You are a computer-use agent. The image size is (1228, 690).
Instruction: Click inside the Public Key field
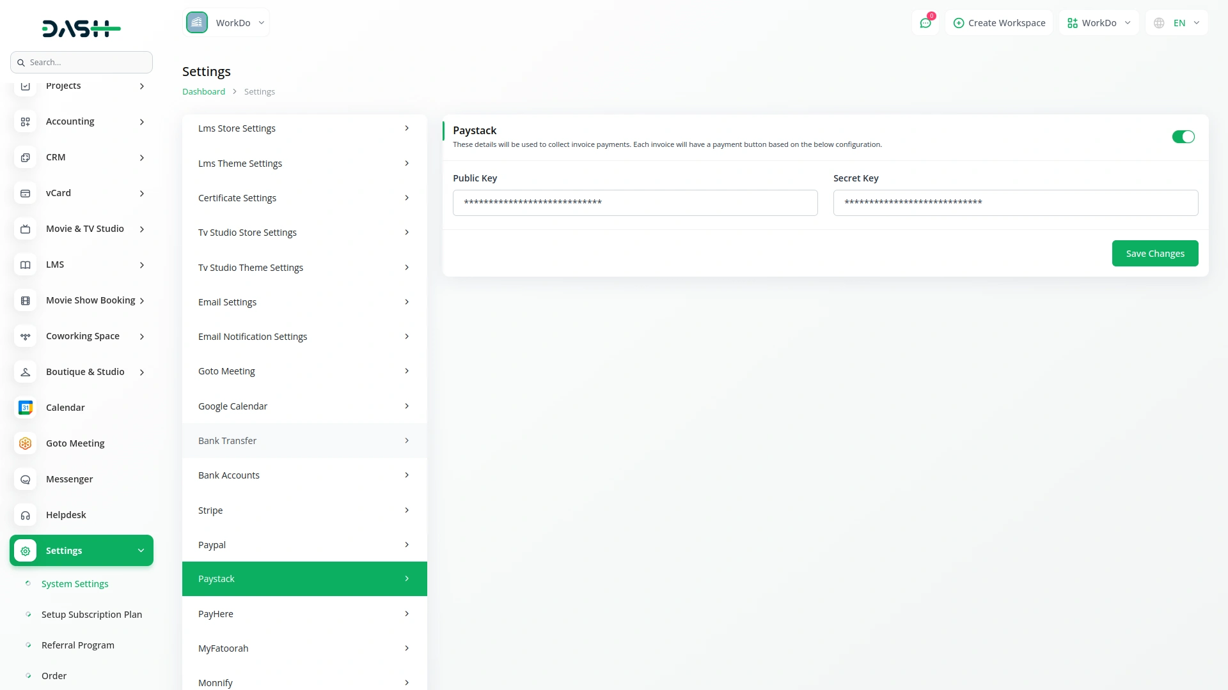point(634,203)
